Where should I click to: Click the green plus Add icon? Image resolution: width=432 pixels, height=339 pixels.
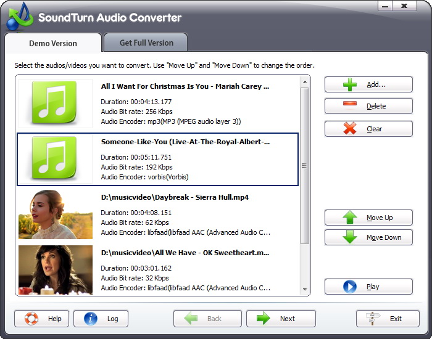tap(350, 84)
